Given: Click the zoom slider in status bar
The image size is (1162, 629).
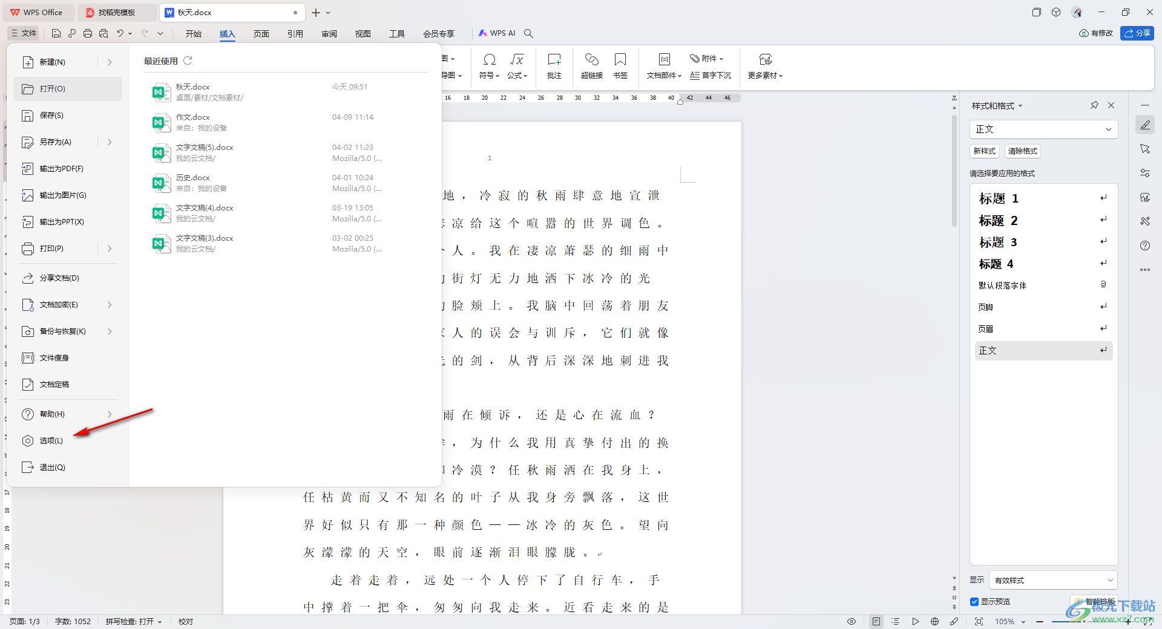Looking at the screenshot, I should pos(1083,621).
